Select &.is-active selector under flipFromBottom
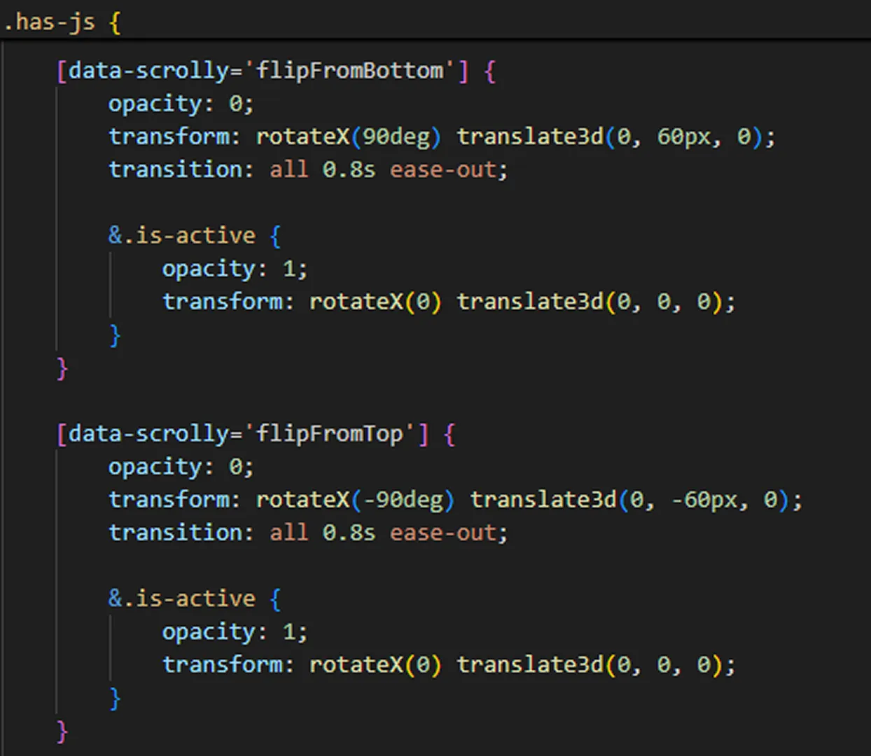871x756 pixels. click(x=181, y=235)
